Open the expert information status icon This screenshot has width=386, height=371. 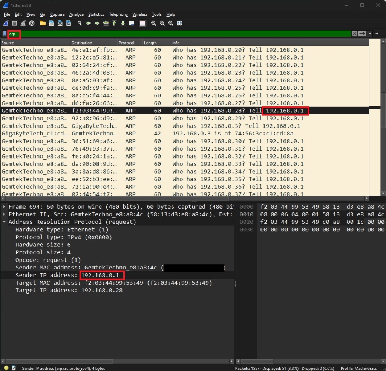point(6,368)
